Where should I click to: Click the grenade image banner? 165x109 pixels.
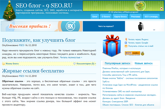click(x=145, y=26)
